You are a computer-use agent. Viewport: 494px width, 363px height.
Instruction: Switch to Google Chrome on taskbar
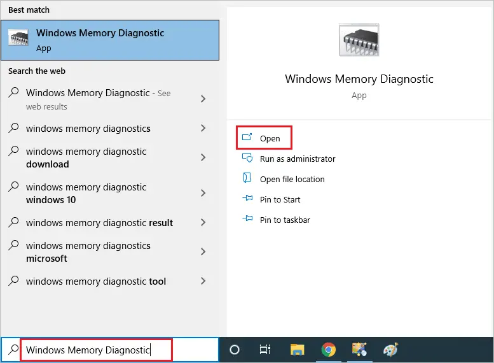(328, 350)
